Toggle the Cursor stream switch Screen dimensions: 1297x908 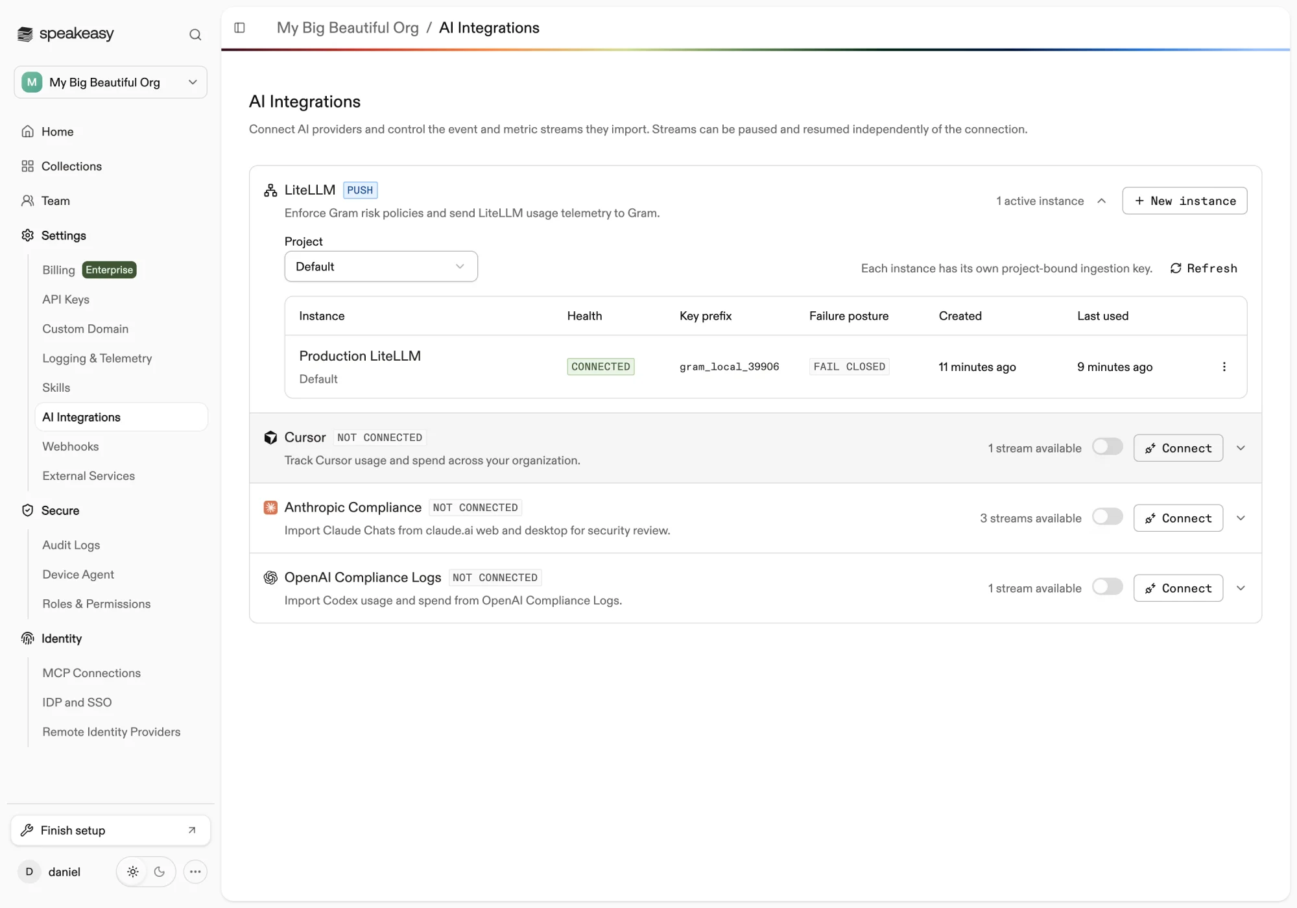[1108, 447]
